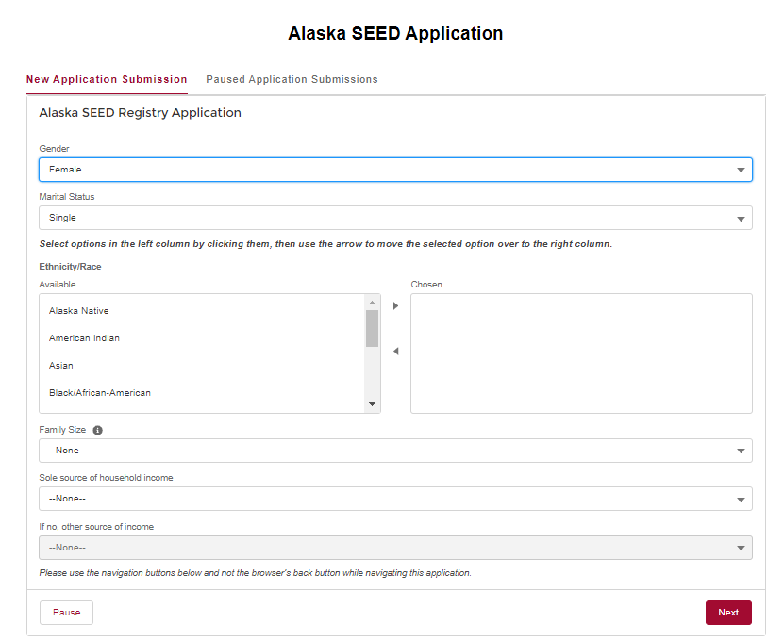Switch to Paused Application Submissions tab

[292, 79]
